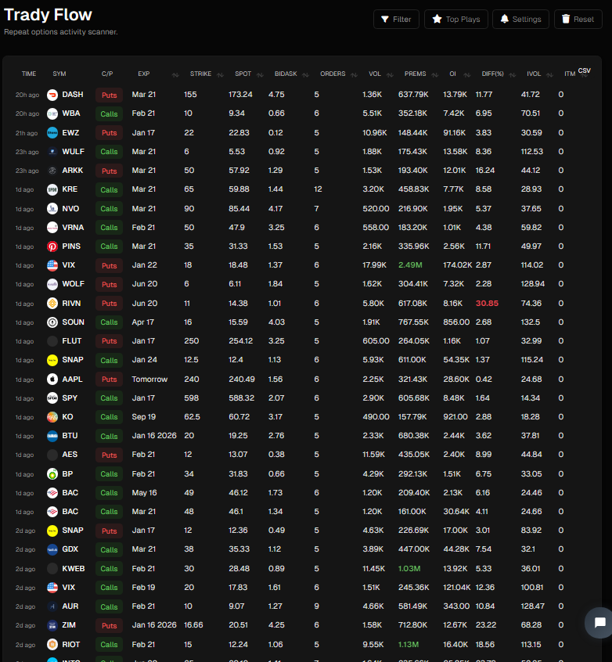612x662 pixels.
Task: Click the red 30.85 diff value
Action: point(487,303)
